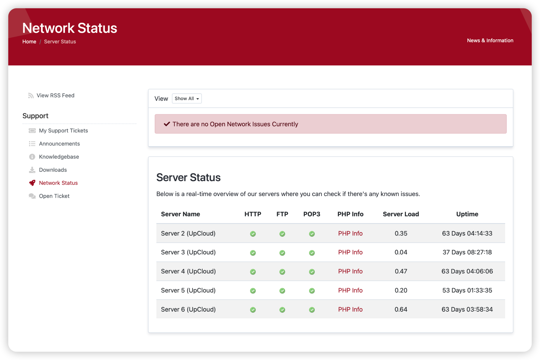Image resolution: width=540 pixels, height=360 pixels.
Task: Click the FTP status check for Server 3
Action: pos(282,253)
